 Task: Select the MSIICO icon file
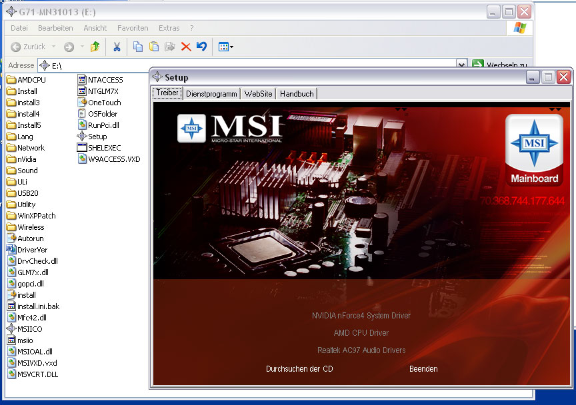click(x=11, y=329)
